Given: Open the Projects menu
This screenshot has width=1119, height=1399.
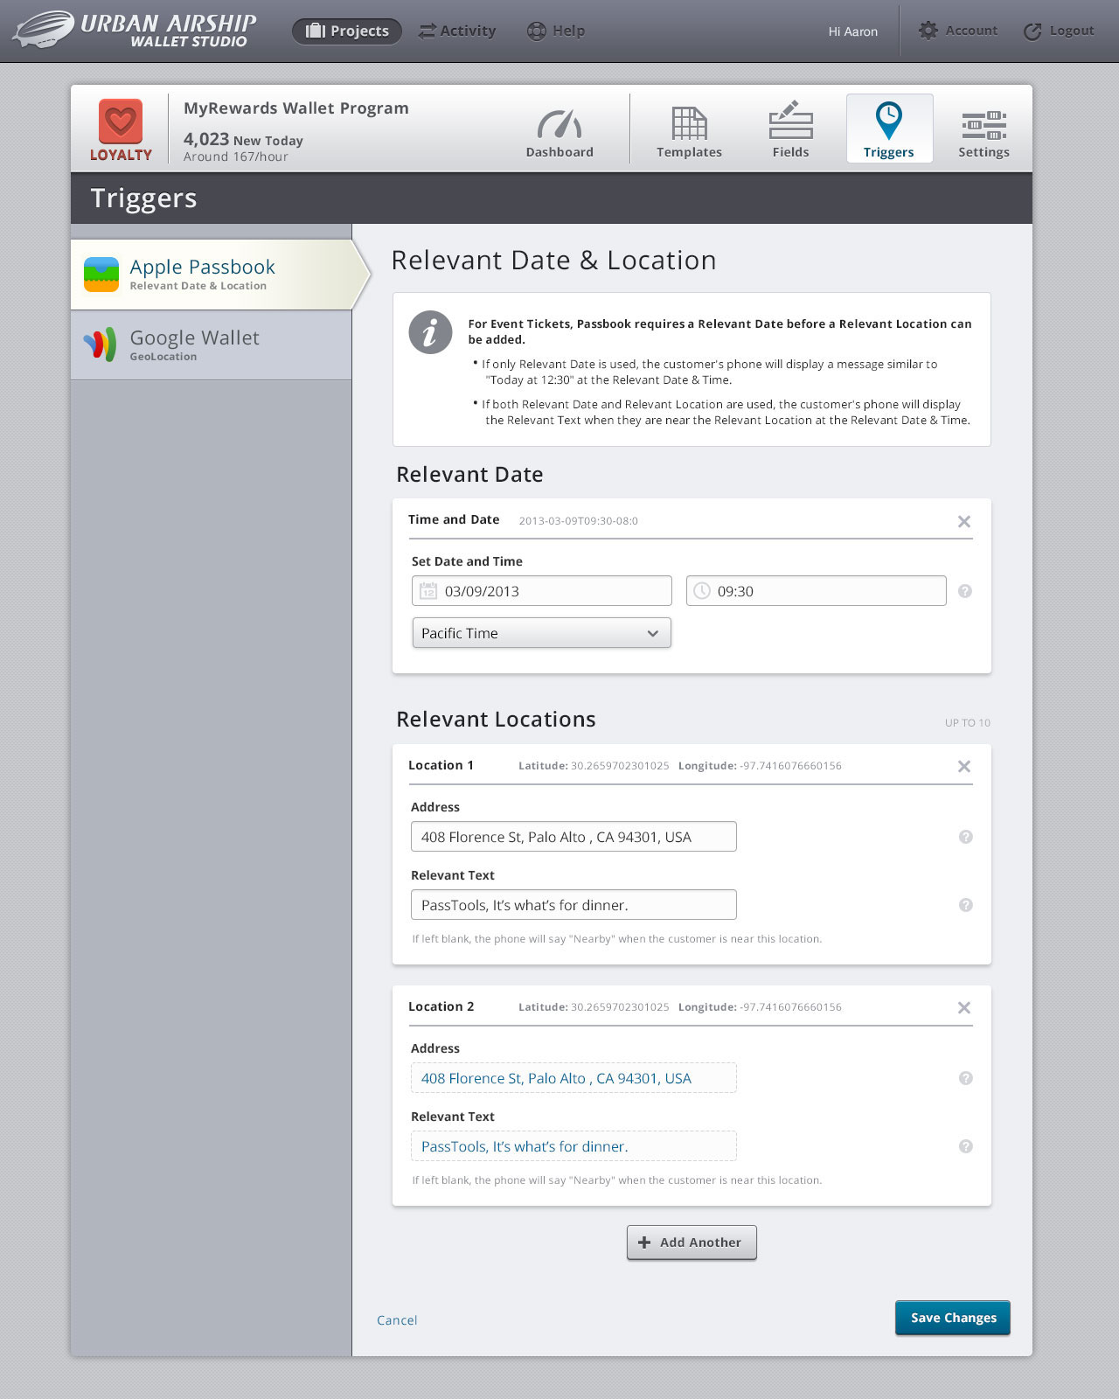Looking at the screenshot, I should pos(347,31).
